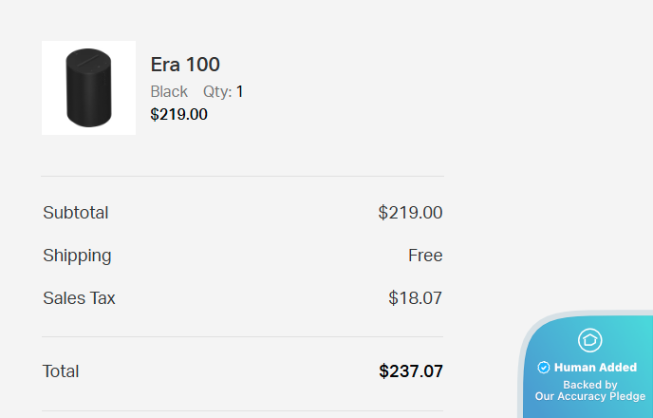The image size is (653, 418).
Task: Click the house icon in the badge
Action: pyautogui.click(x=589, y=339)
